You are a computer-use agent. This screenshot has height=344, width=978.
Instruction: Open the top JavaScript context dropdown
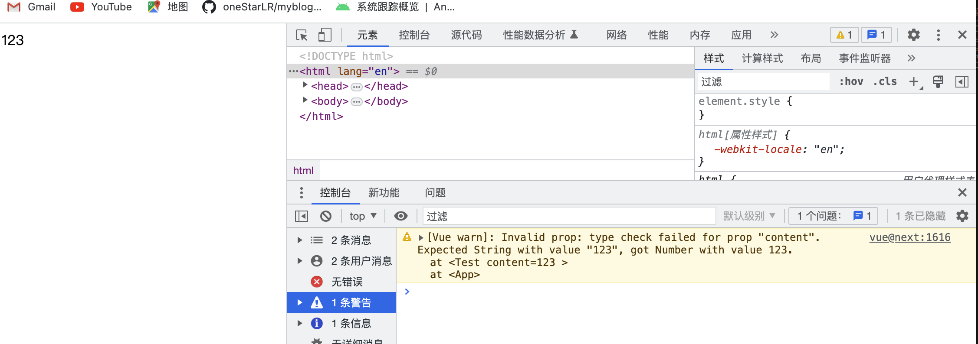click(363, 216)
